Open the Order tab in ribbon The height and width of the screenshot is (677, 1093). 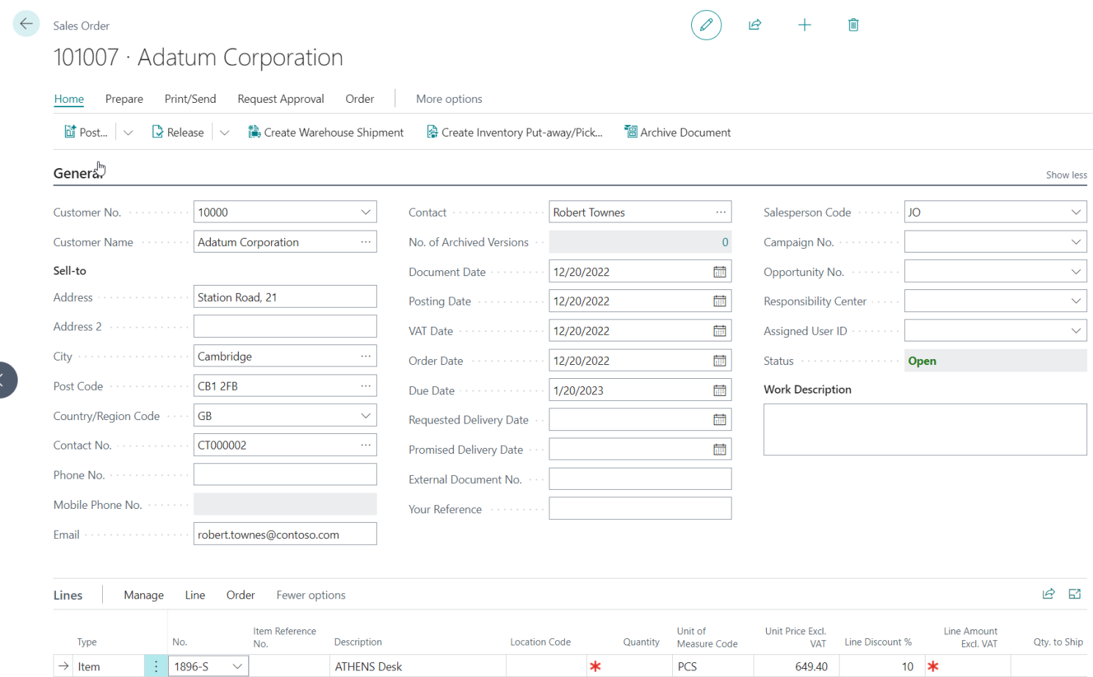point(360,99)
